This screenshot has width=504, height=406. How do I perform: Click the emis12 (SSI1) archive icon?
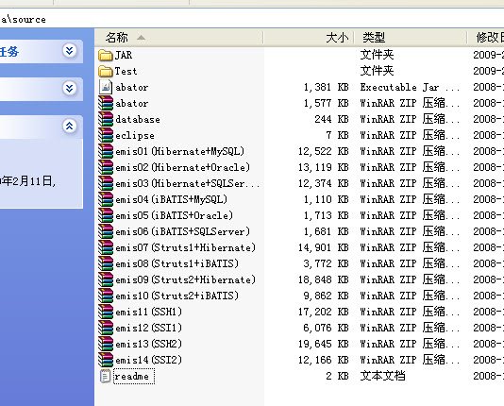pos(106,329)
